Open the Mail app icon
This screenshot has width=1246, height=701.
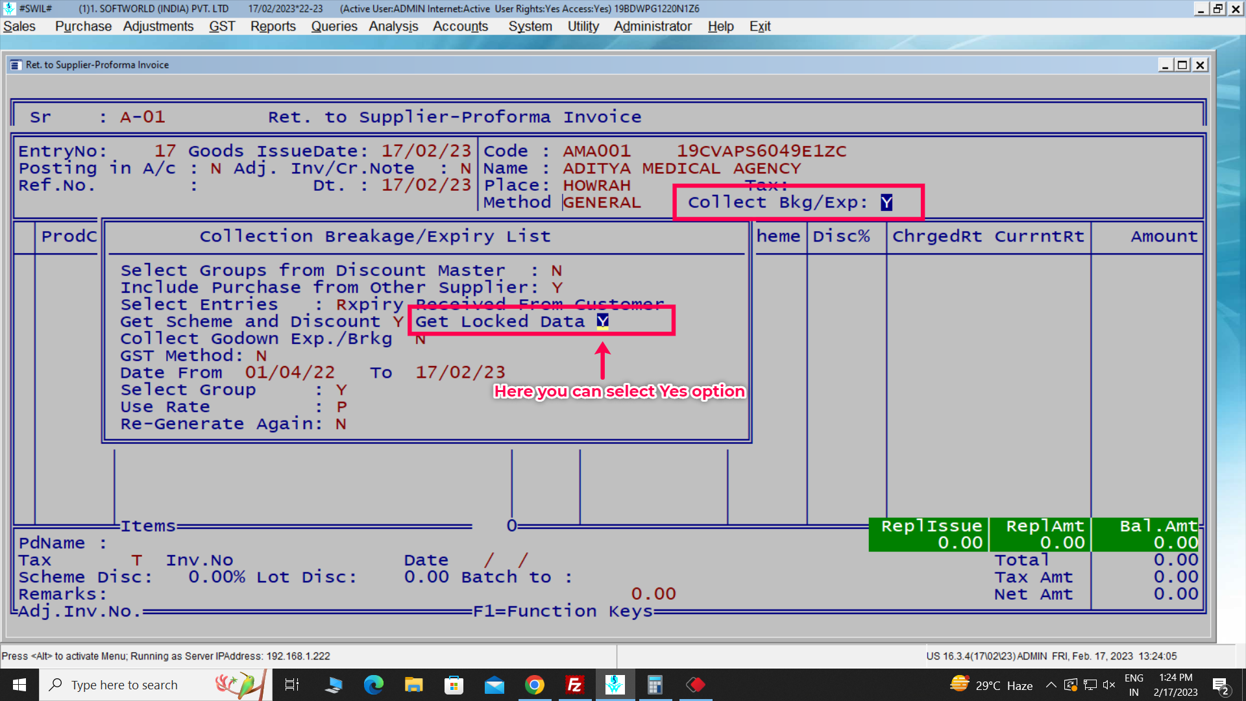(x=494, y=685)
